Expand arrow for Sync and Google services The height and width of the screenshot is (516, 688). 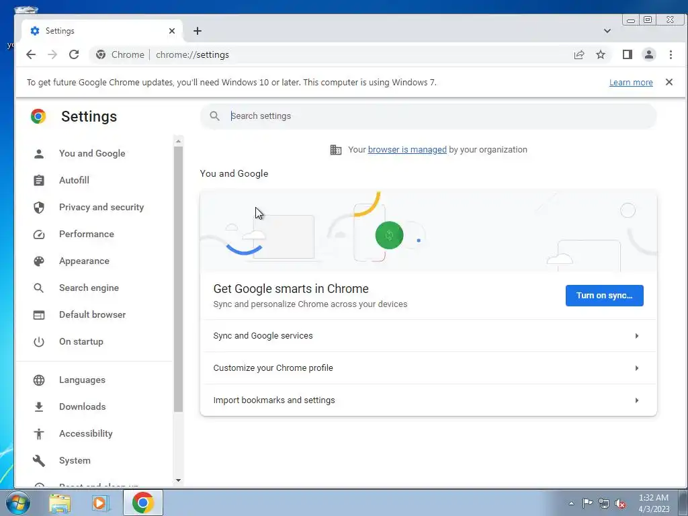coord(637,336)
